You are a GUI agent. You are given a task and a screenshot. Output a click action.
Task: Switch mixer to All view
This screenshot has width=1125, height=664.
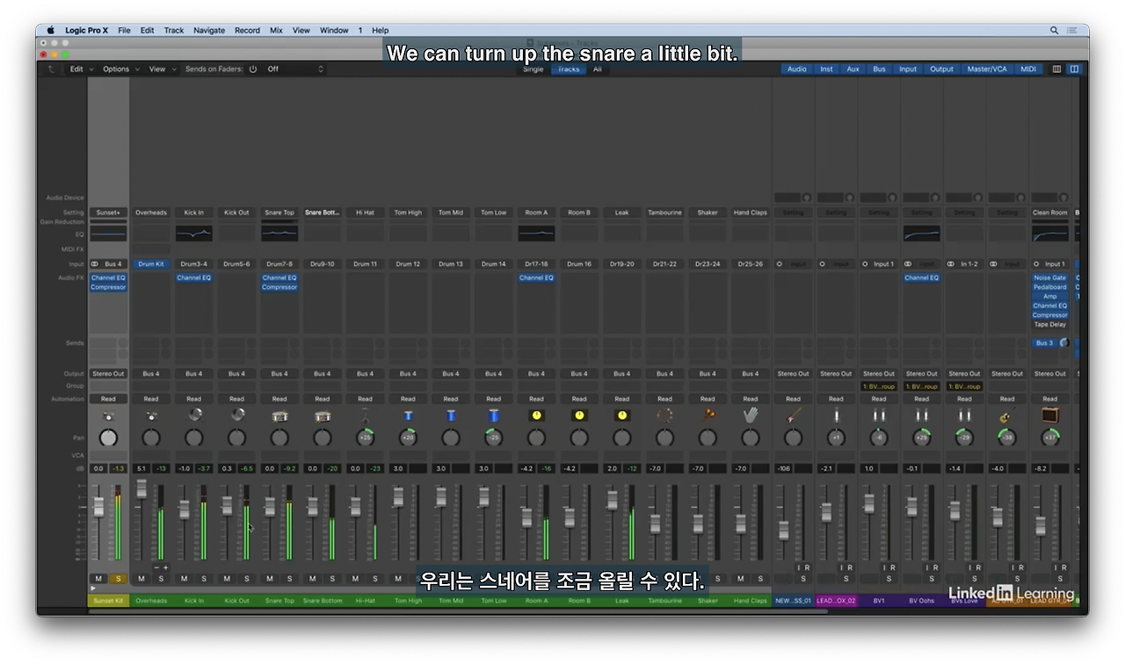[597, 69]
